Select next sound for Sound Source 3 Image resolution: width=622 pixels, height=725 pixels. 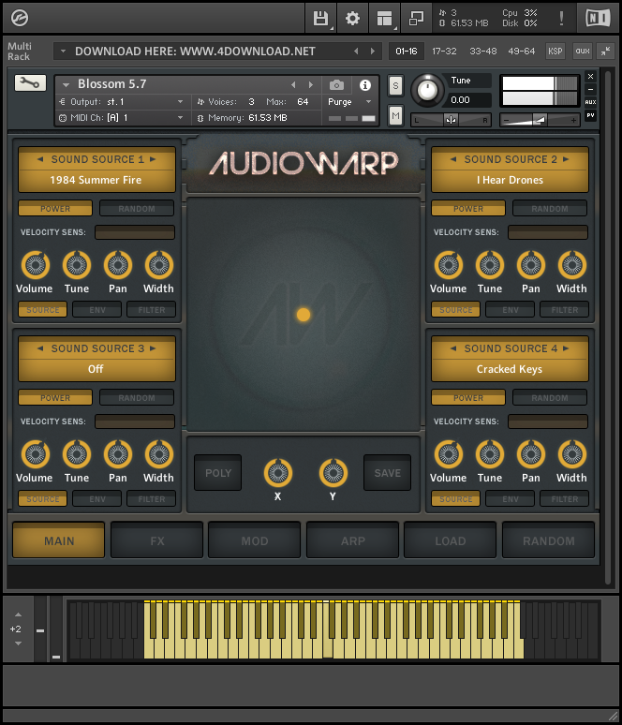pyautogui.click(x=153, y=348)
